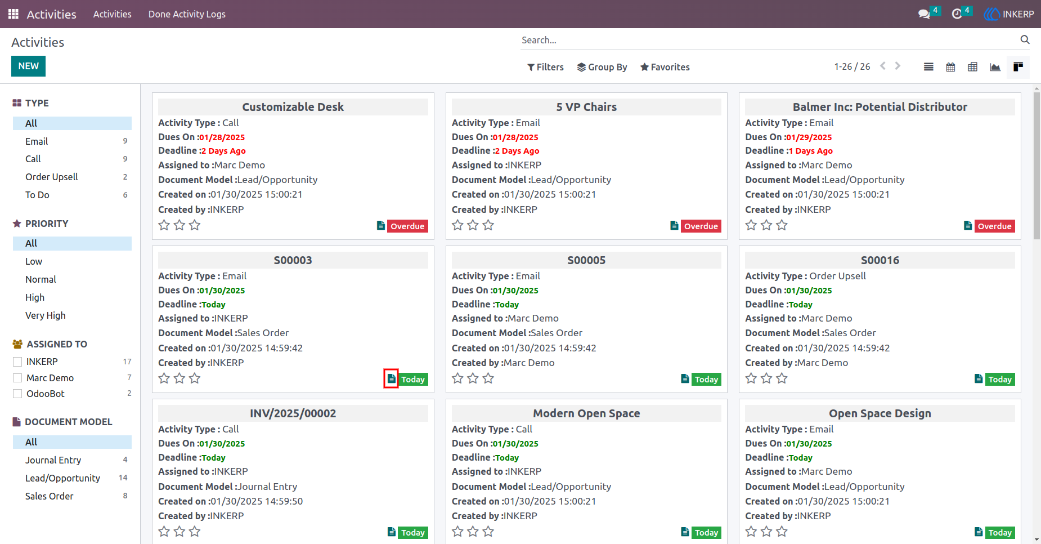Select All under PRIORITY
The width and height of the screenshot is (1041, 544).
tap(72, 243)
